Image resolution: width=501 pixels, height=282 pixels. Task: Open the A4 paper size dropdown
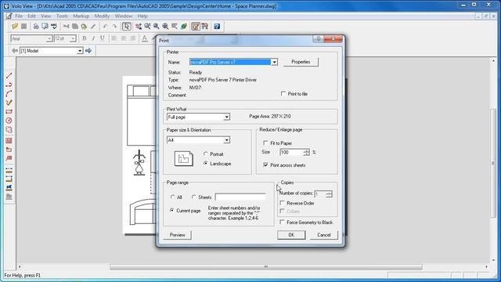[x=226, y=140]
